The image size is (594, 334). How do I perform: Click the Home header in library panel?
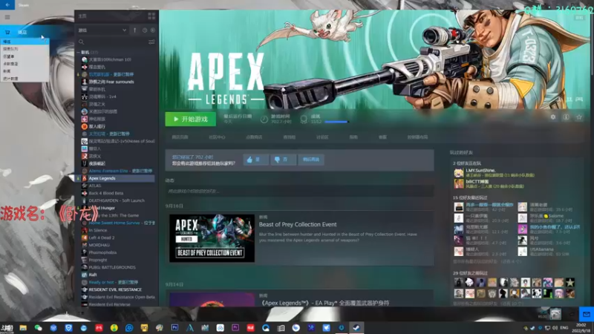pyautogui.click(x=82, y=16)
